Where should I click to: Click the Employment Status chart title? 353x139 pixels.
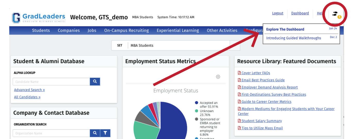coord(176,91)
